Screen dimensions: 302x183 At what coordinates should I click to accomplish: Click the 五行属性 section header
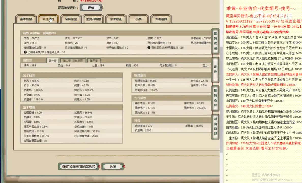pos(172,98)
